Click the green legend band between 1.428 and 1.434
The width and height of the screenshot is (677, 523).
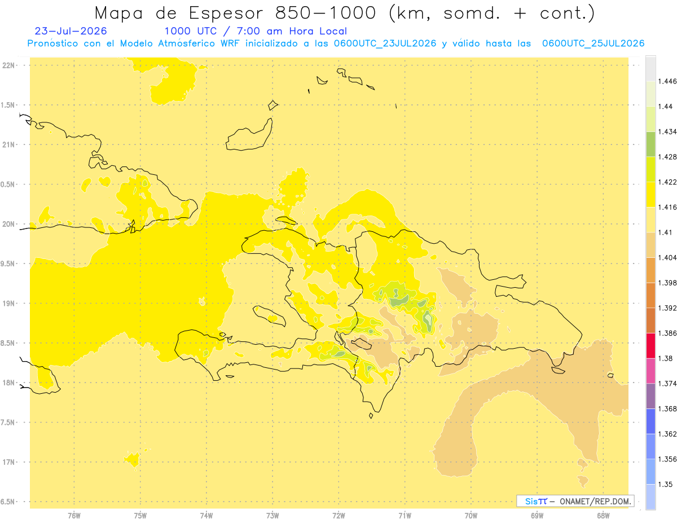[x=650, y=144]
